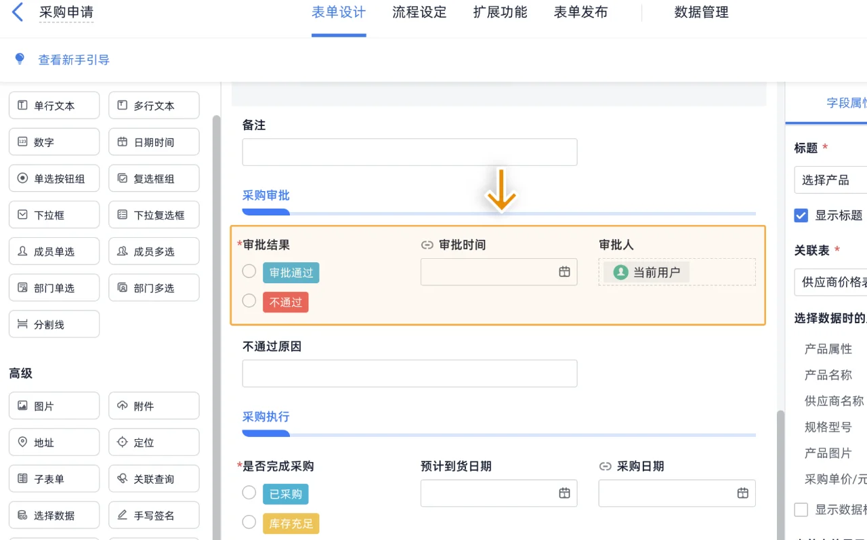Open the 查看新手引导 guide link

point(74,60)
